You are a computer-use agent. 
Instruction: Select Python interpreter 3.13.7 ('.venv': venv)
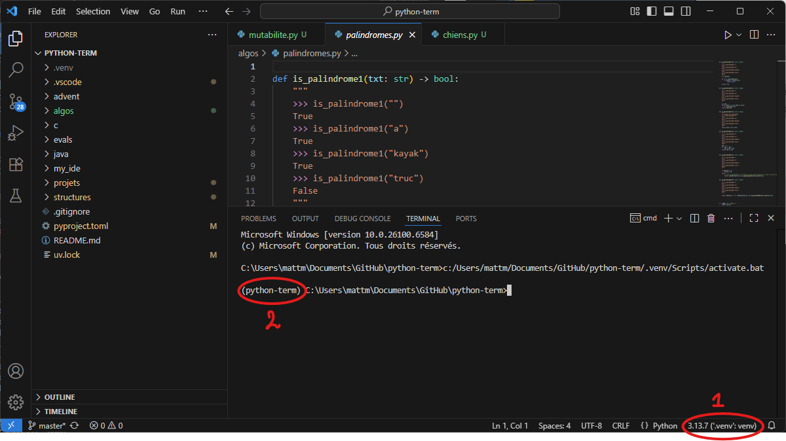click(x=722, y=425)
